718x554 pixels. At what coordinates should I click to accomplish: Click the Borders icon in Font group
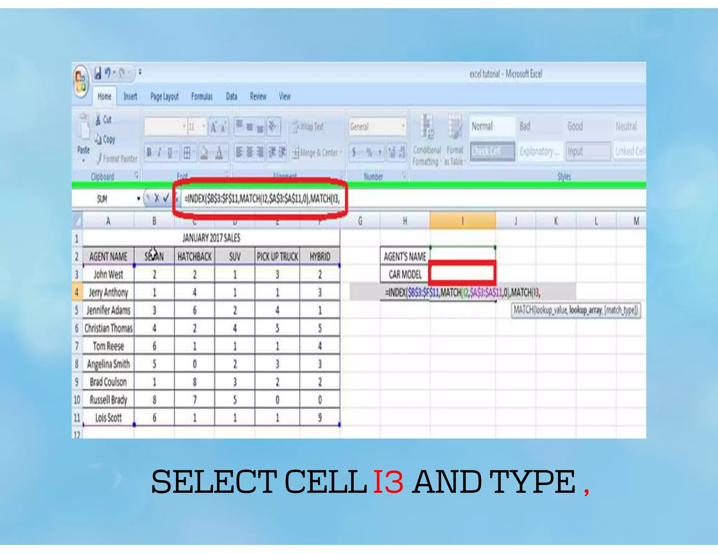pyautogui.click(x=187, y=153)
